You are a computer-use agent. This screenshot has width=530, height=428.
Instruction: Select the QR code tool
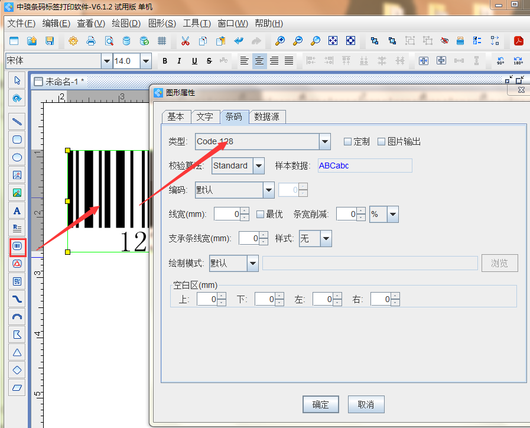pos(17,281)
